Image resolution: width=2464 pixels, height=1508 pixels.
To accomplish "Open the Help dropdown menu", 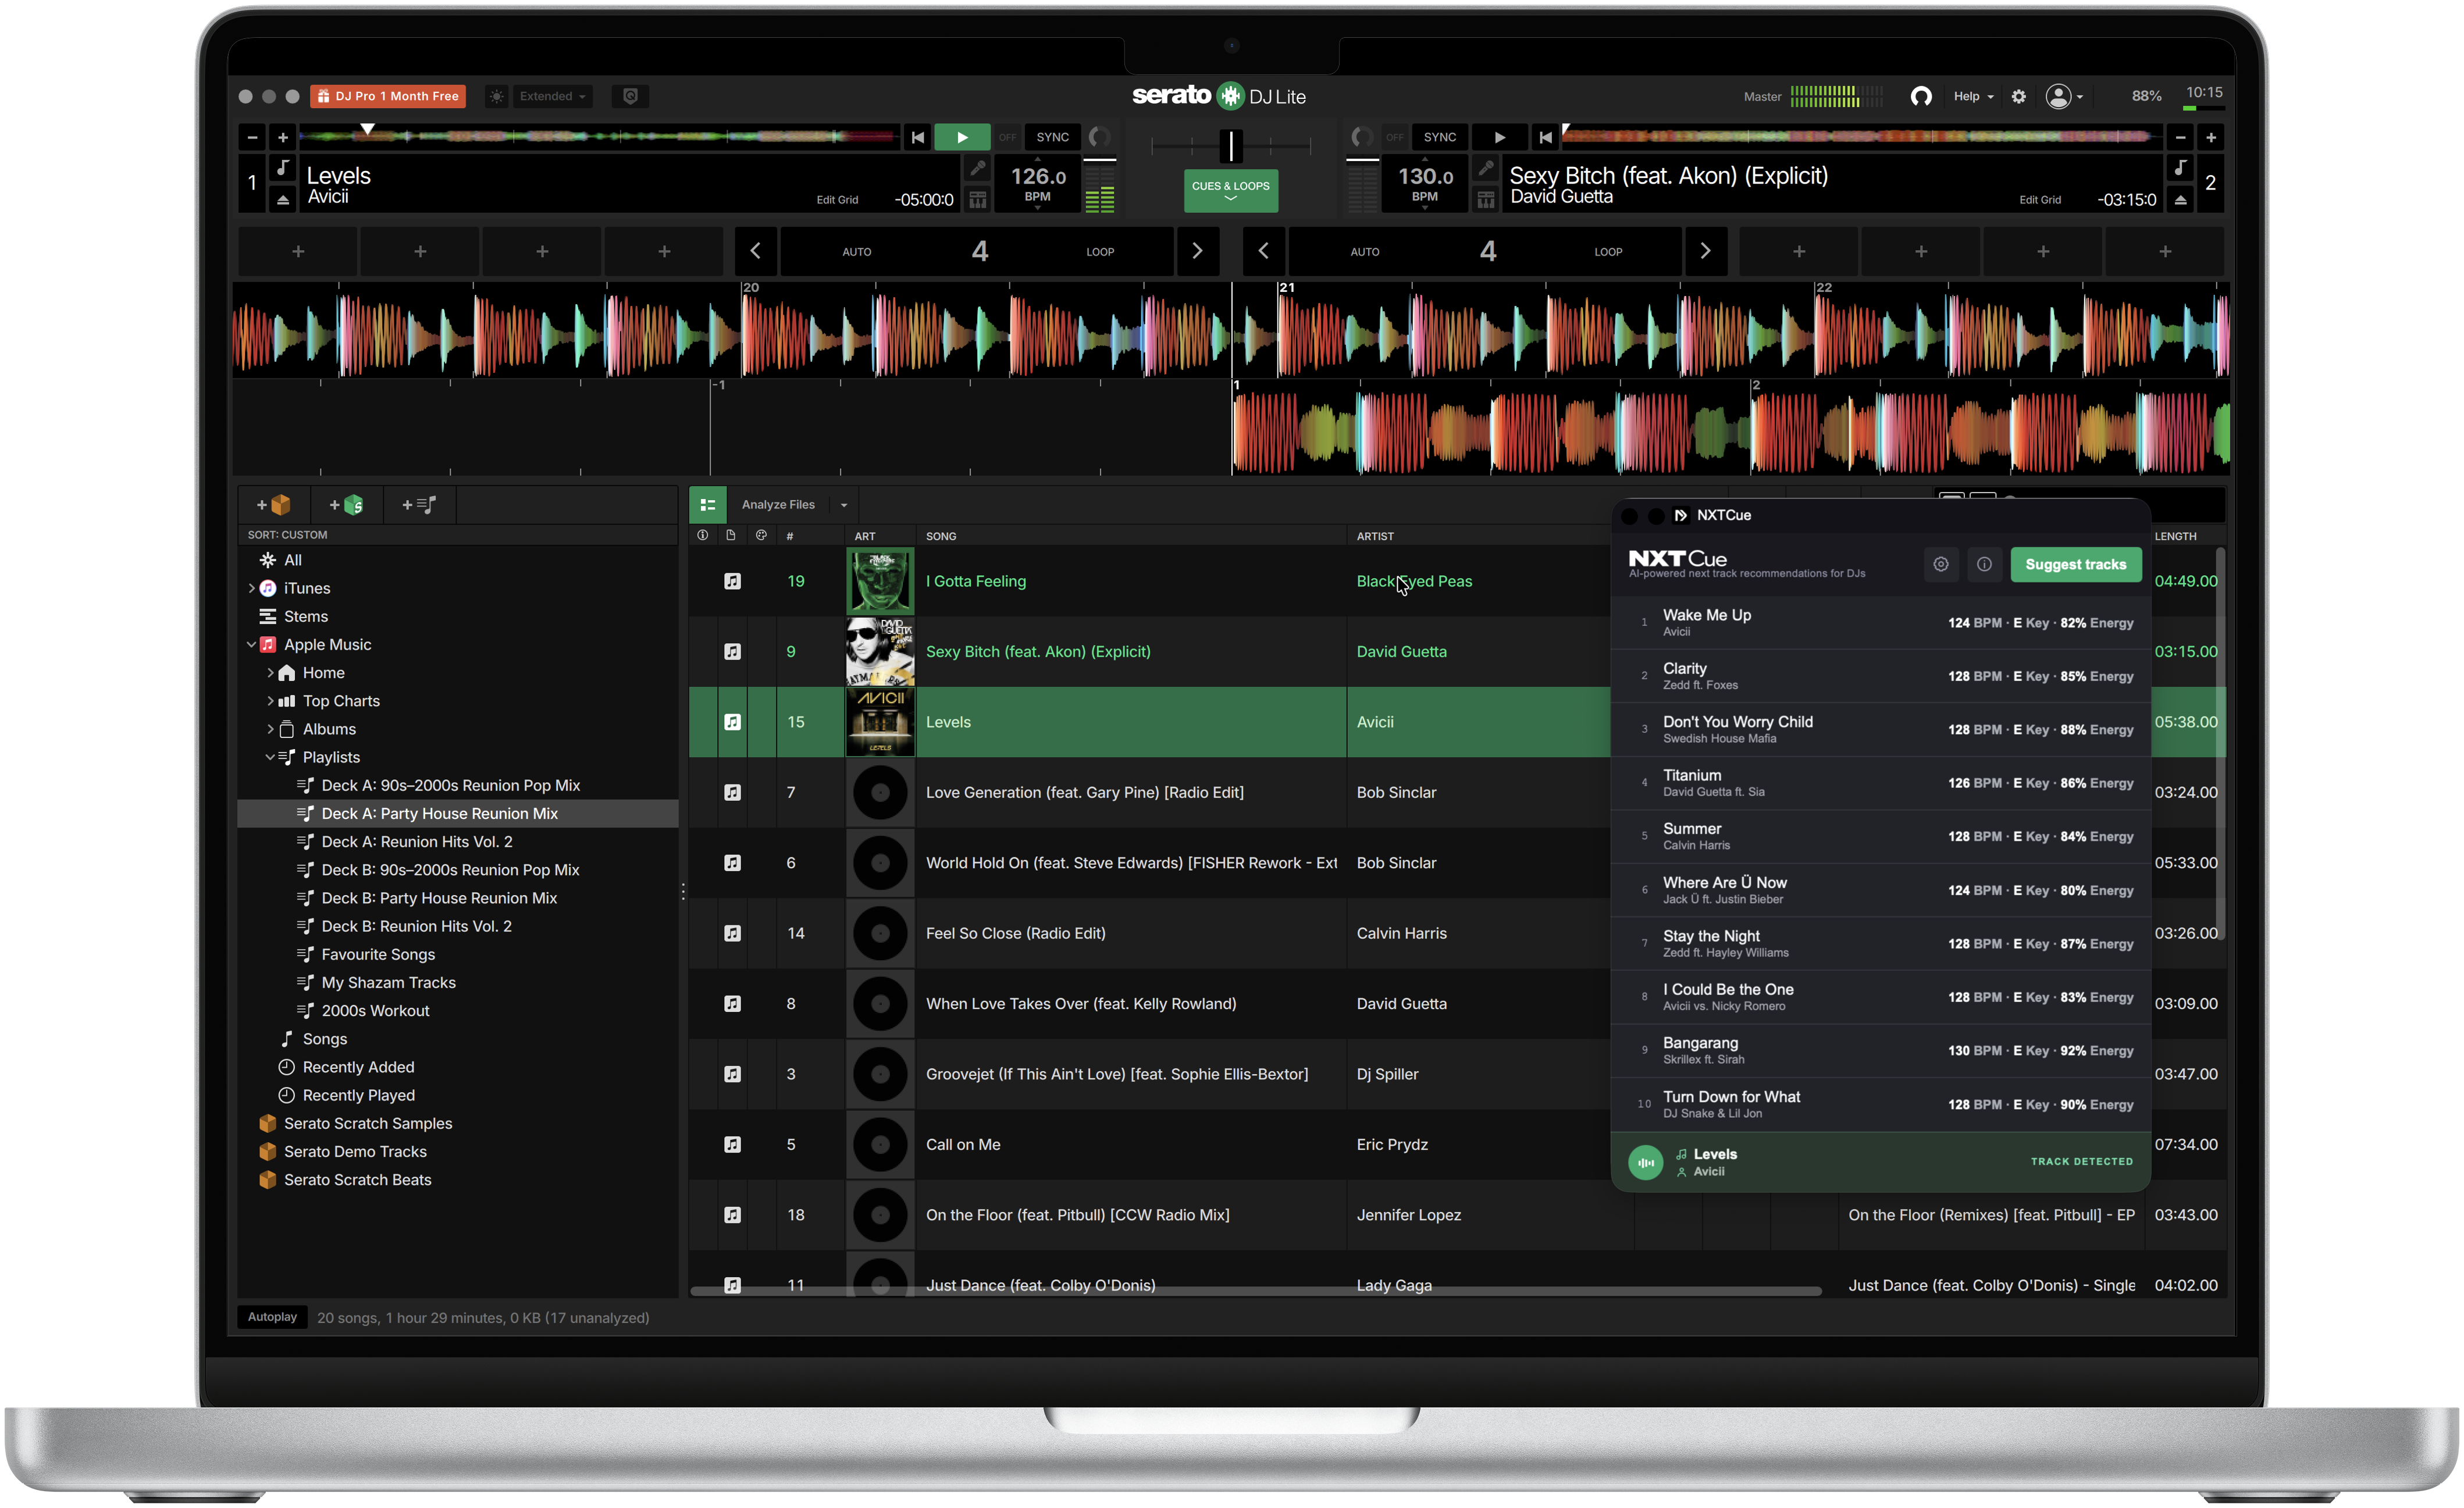I will tap(1973, 96).
